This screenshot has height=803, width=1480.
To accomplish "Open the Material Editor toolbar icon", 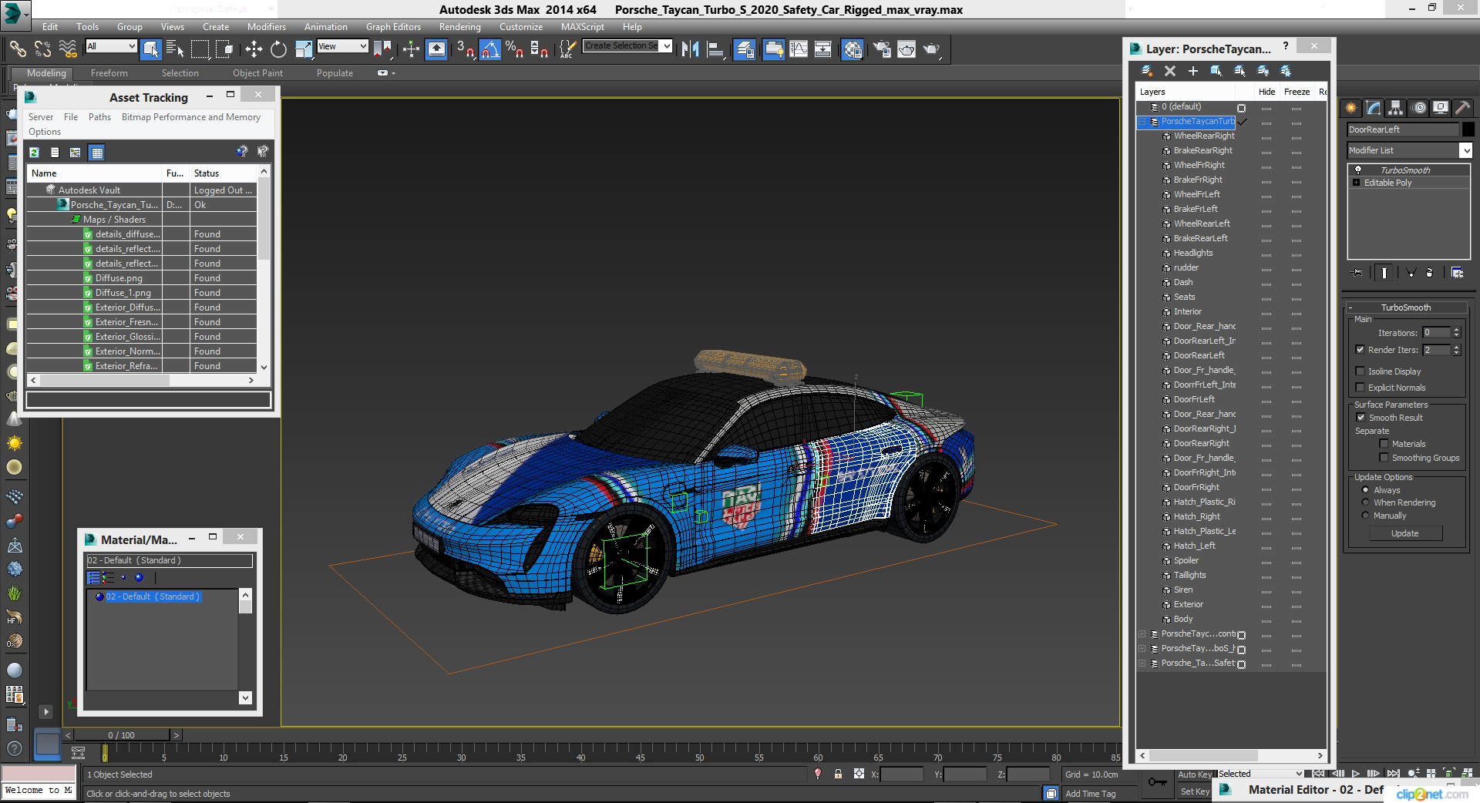I will tap(853, 49).
